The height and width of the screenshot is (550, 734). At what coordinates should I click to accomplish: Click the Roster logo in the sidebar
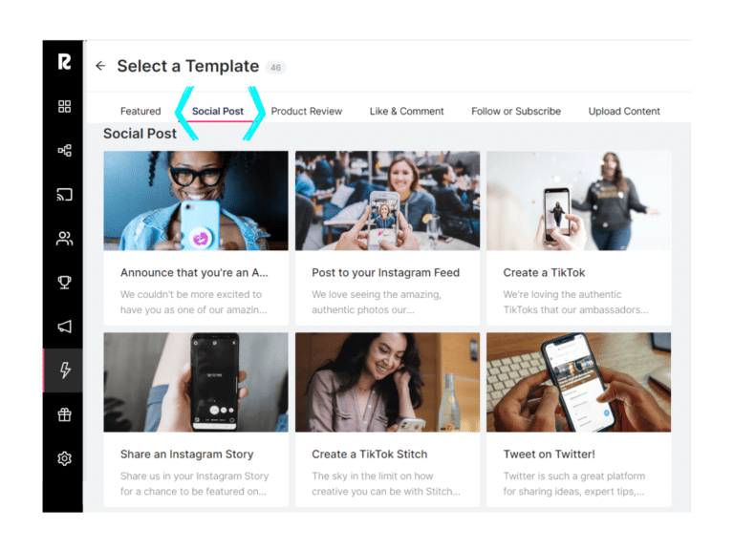[64, 63]
